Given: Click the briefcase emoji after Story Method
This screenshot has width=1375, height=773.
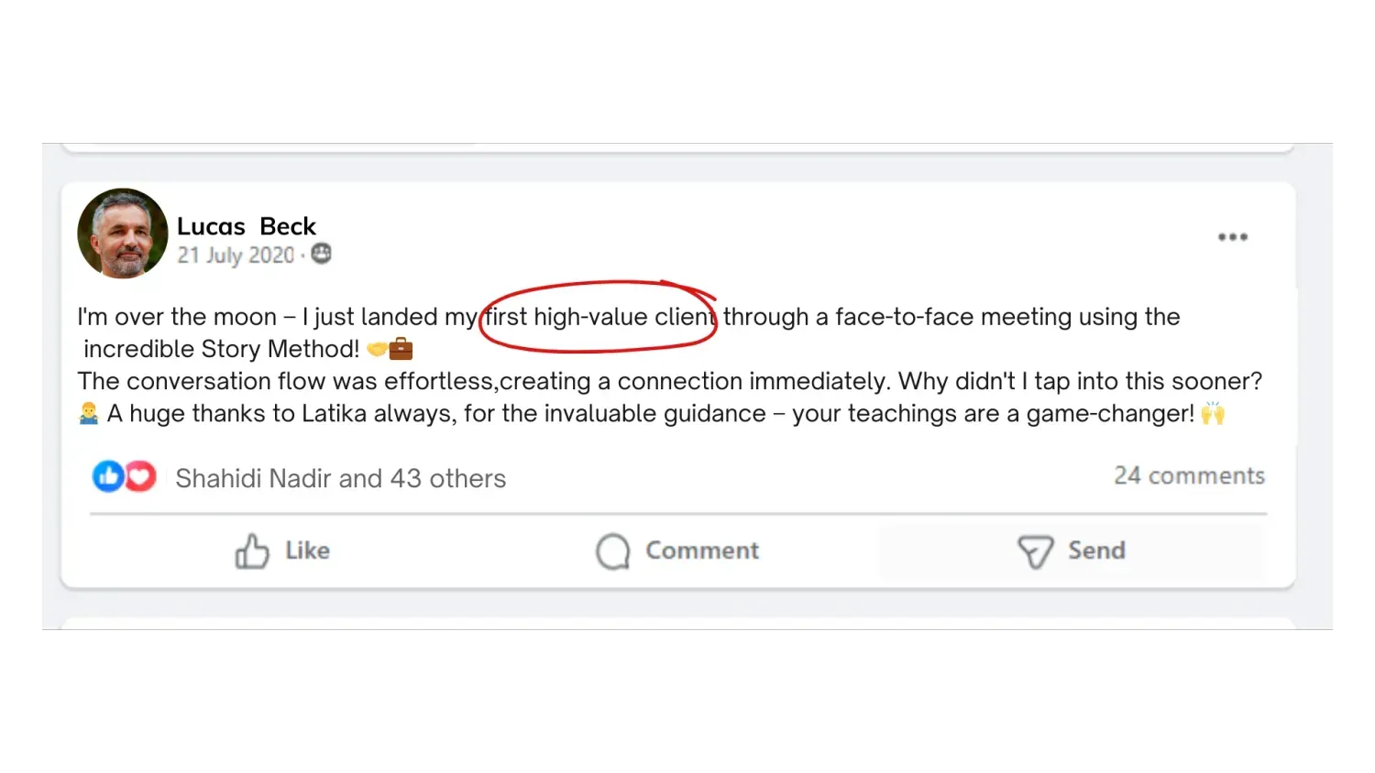Looking at the screenshot, I should [401, 349].
